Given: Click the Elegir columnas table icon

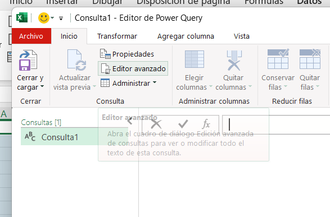Looking at the screenshot, I should (195, 59).
